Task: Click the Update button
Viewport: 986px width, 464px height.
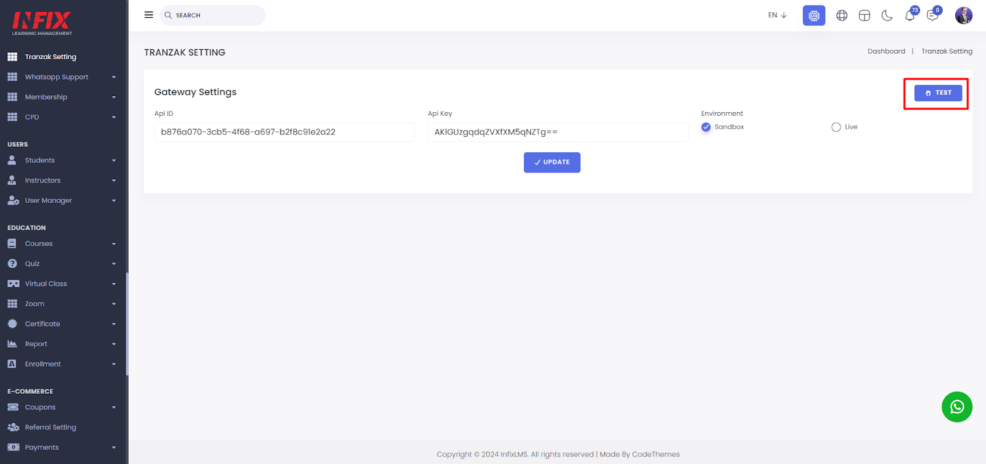Action: (552, 163)
